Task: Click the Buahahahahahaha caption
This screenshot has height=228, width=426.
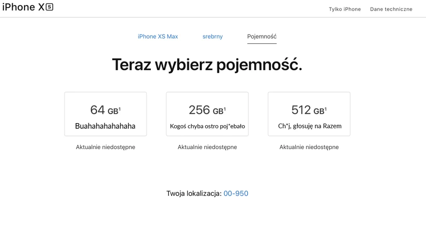Action: tap(105, 126)
